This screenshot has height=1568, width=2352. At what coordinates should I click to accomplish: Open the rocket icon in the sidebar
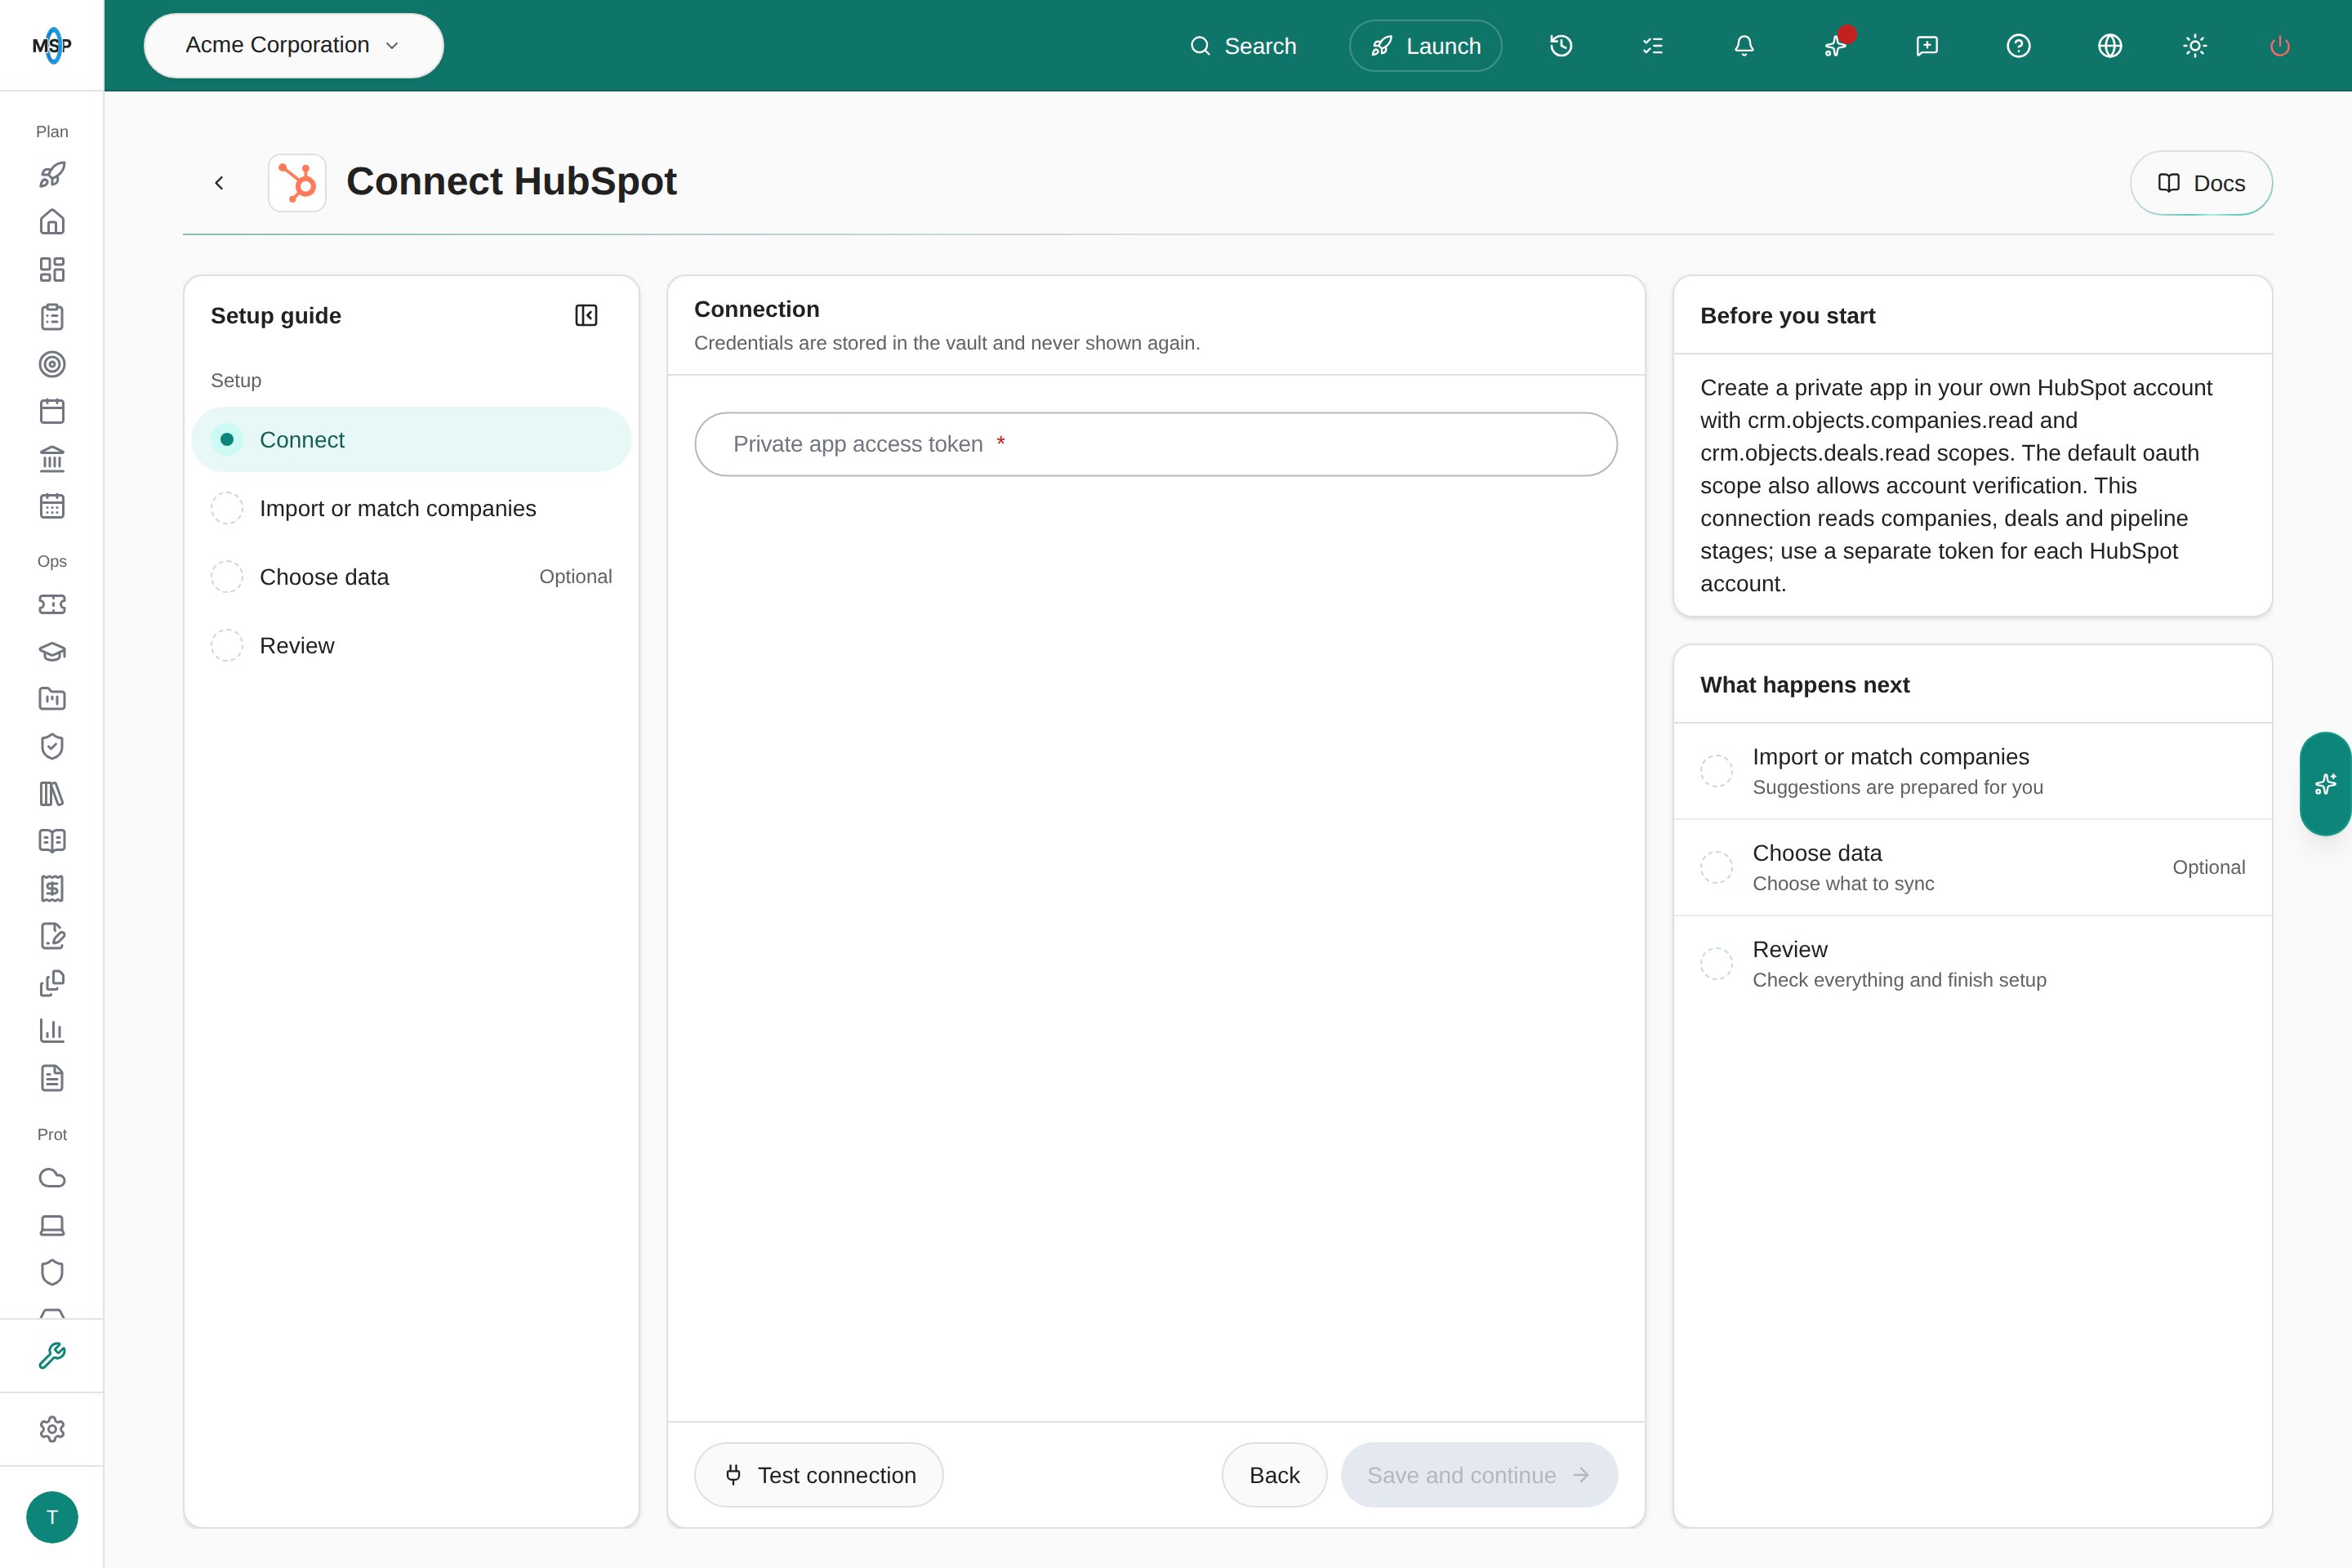(52, 175)
